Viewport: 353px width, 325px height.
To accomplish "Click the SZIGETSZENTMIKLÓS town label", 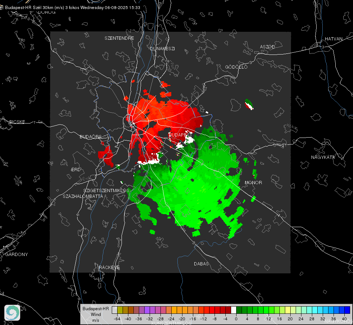I will [x=106, y=191].
